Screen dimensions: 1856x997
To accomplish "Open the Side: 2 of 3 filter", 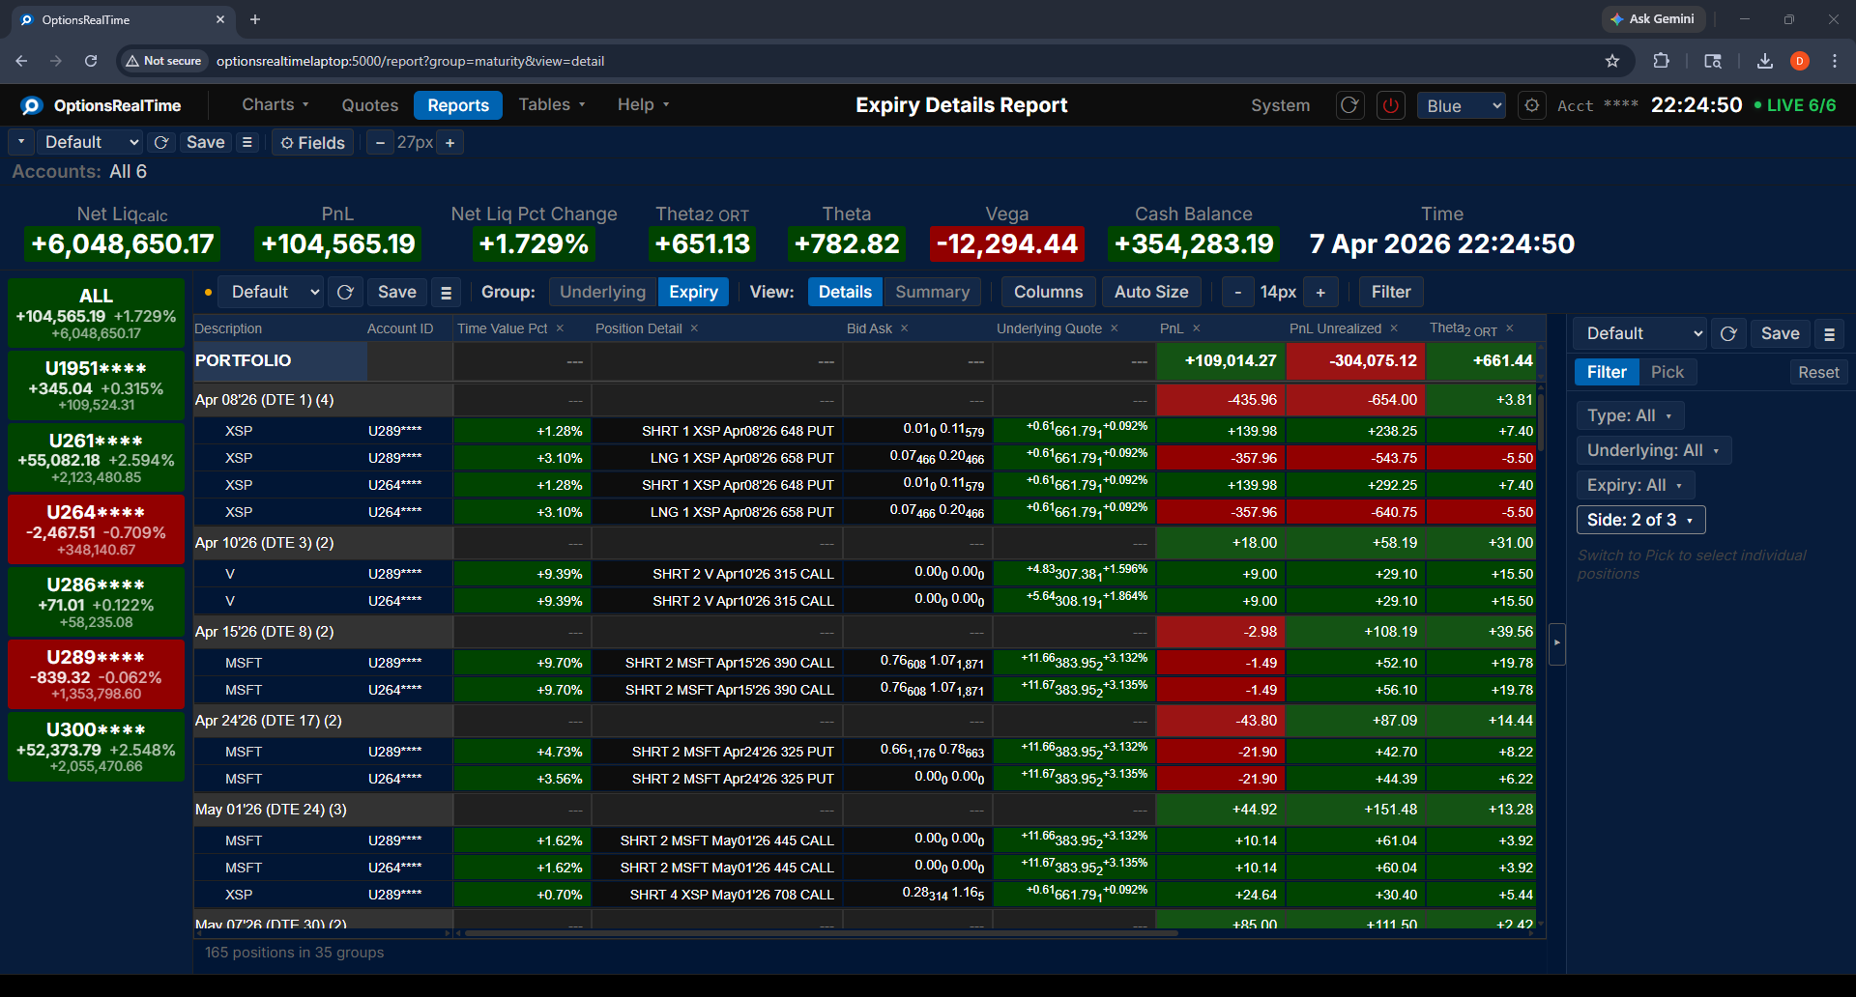I will pos(1640,520).
